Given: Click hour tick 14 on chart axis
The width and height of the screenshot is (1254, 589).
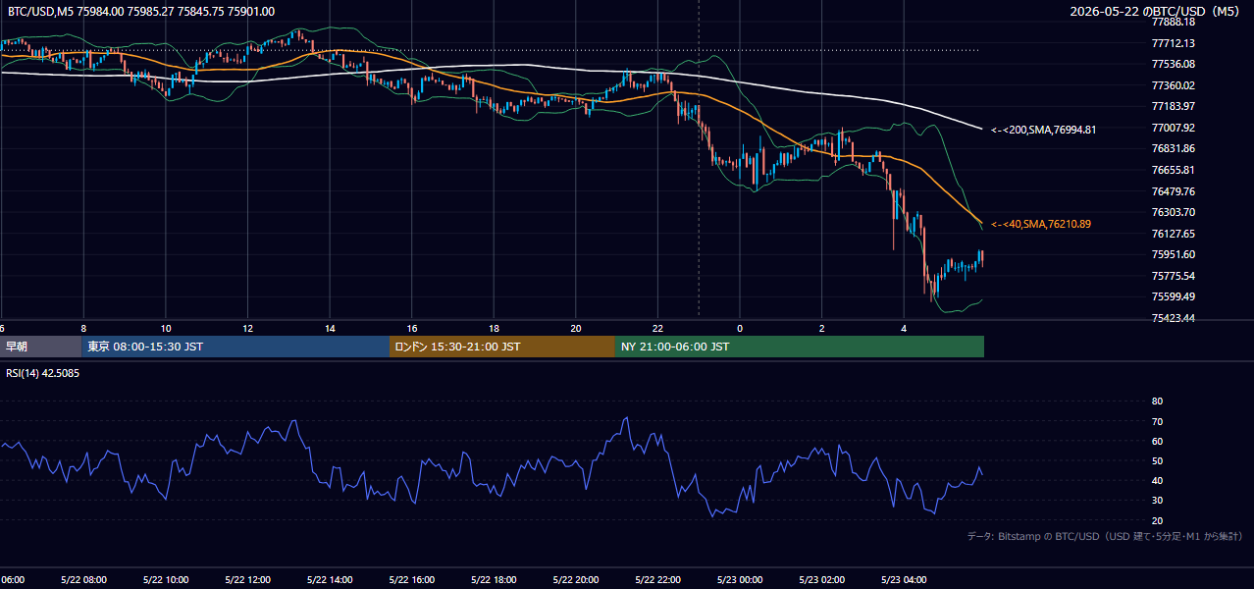Looking at the screenshot, I should click(330, 328).
